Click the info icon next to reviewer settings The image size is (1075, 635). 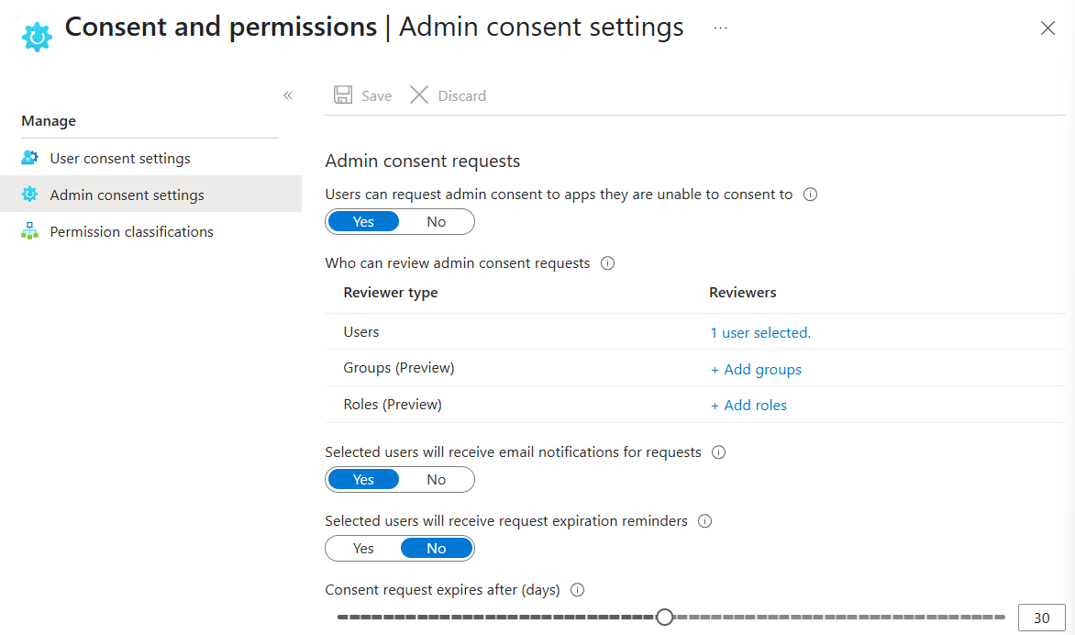(x=607, y=263)
